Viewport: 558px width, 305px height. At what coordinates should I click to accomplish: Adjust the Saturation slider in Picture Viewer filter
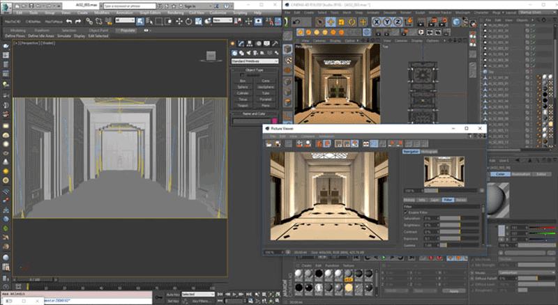460,218
